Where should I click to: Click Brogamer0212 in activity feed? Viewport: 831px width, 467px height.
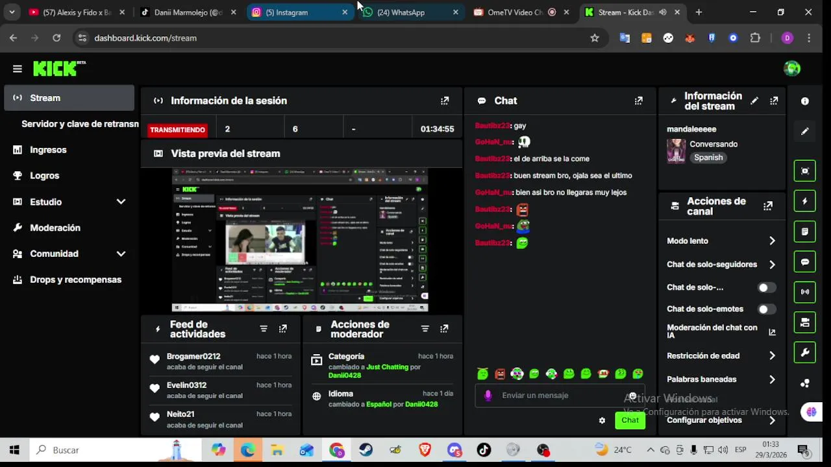(x=193, y=357)
